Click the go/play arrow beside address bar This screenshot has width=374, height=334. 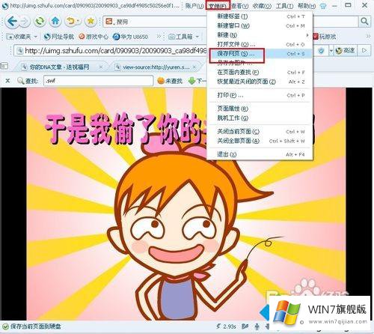[x=364, y=51]
